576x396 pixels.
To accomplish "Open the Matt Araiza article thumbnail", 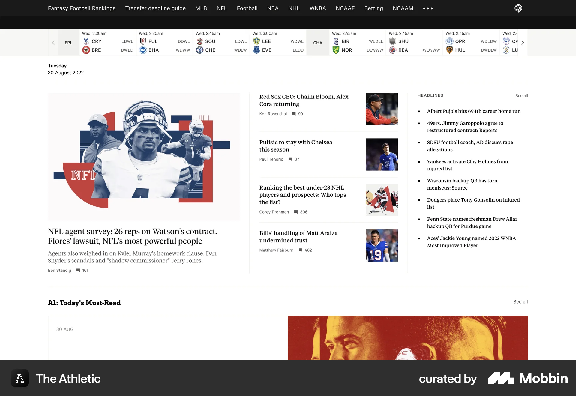I will coord(382,245).
